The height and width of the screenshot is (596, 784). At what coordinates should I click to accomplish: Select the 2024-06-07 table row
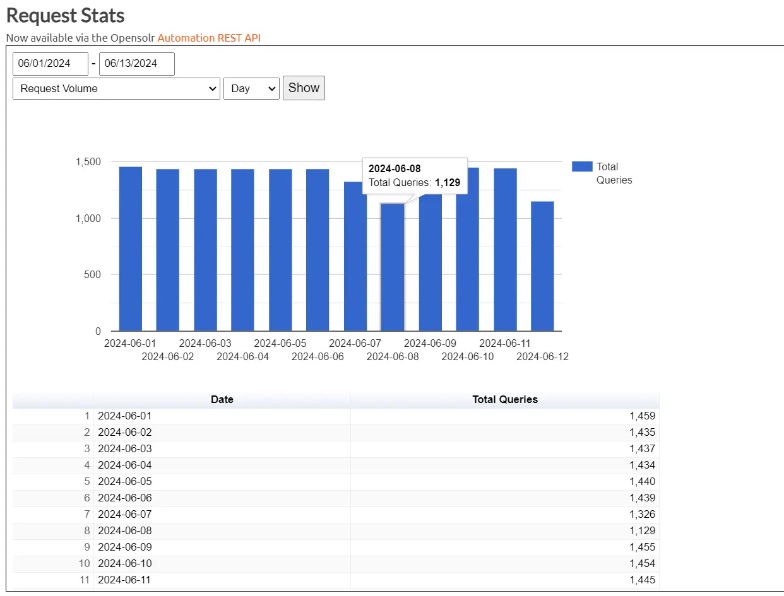(221, 515)
